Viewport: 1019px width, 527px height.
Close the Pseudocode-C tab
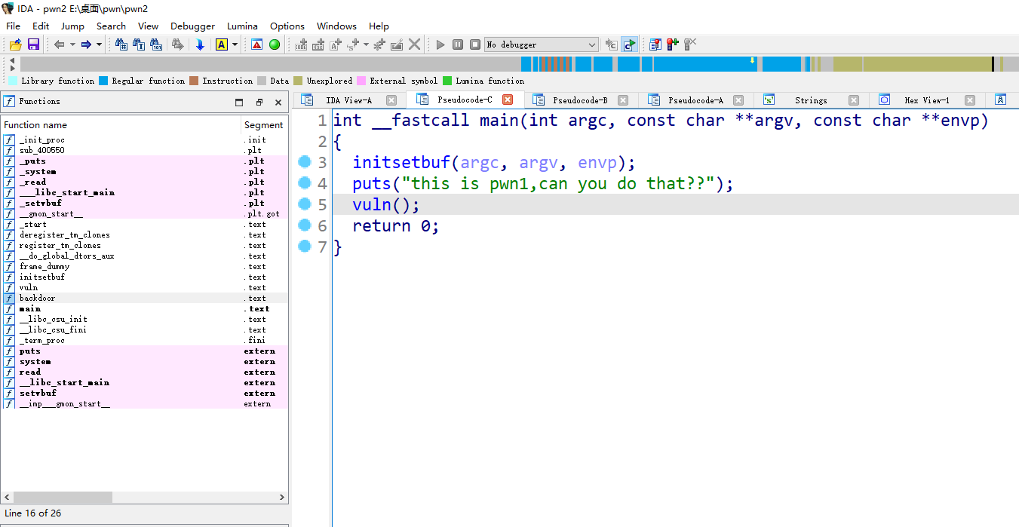508,100
